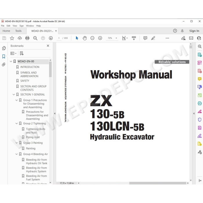Add document to starred files
The width and height of the screenshot is (203, 203).
point(12,38)
